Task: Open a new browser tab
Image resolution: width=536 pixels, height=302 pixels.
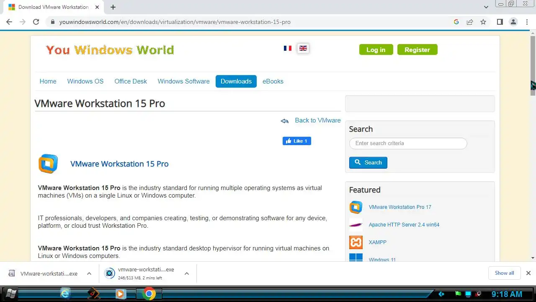Action: point(113,7)
